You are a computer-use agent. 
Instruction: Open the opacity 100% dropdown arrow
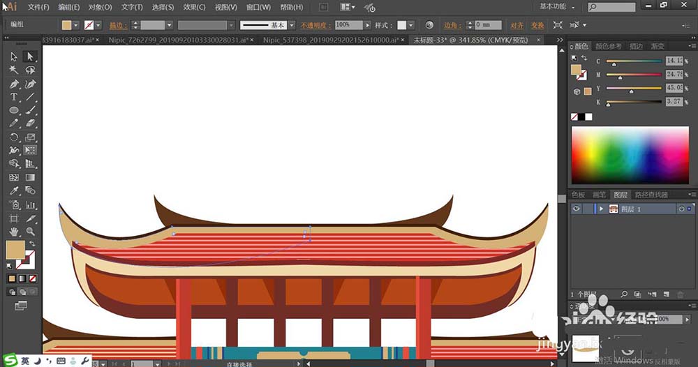click(x=367, y=25)
